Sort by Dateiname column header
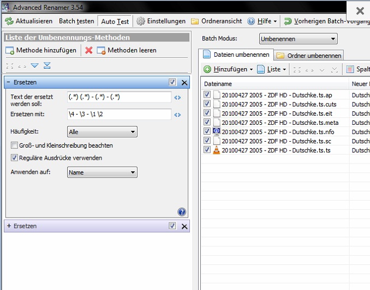Image resolution: width=370 pixels, height=290 pixels. [275, 84]
